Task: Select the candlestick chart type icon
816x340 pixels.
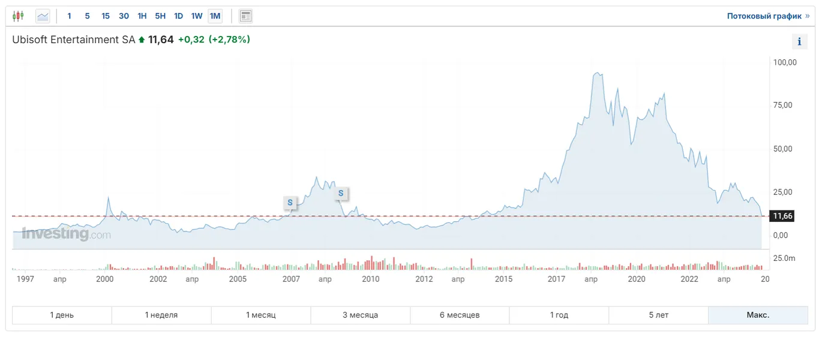Action: 19,16
